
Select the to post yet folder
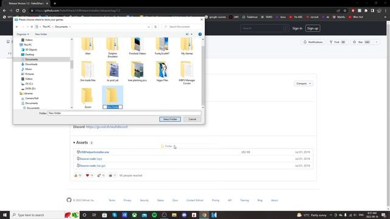click(x=112, y=72)
